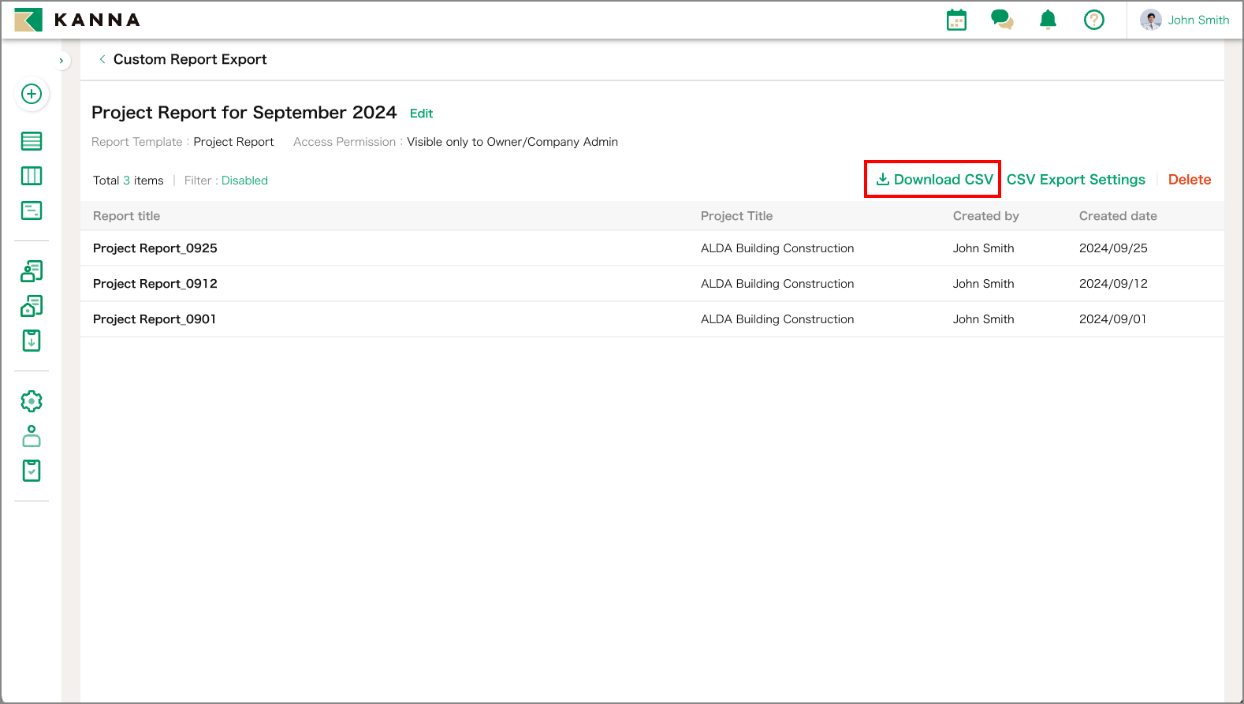This screenshot has height=704, width=1244.
Task: Open the settings gear in sidebar
Action: pos(32,401)
